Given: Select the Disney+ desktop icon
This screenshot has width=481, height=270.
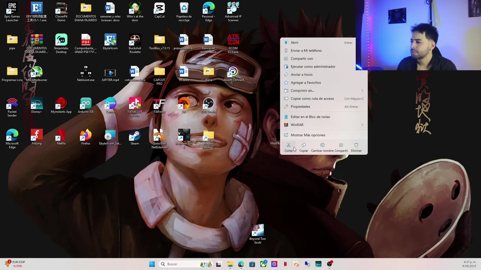Looking at the screenshot, I should [x=36, y=106].
